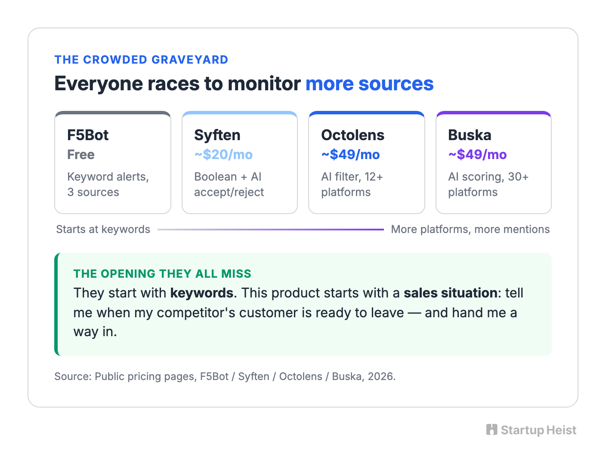This screenshot has width=606, height=466.
Task: Click 'THE OPENING THEY ALL MISS' heading
Action: [162, 274]
